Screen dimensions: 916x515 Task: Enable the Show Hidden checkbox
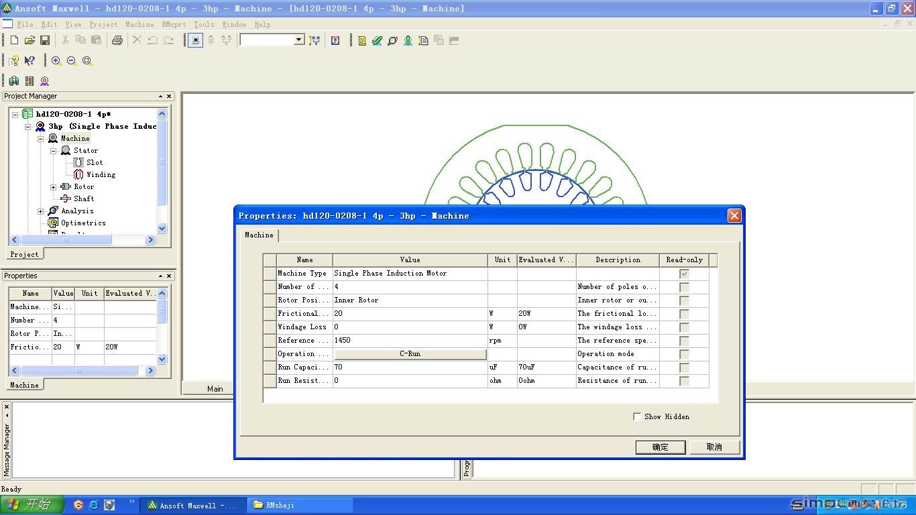tap(637, 416)
